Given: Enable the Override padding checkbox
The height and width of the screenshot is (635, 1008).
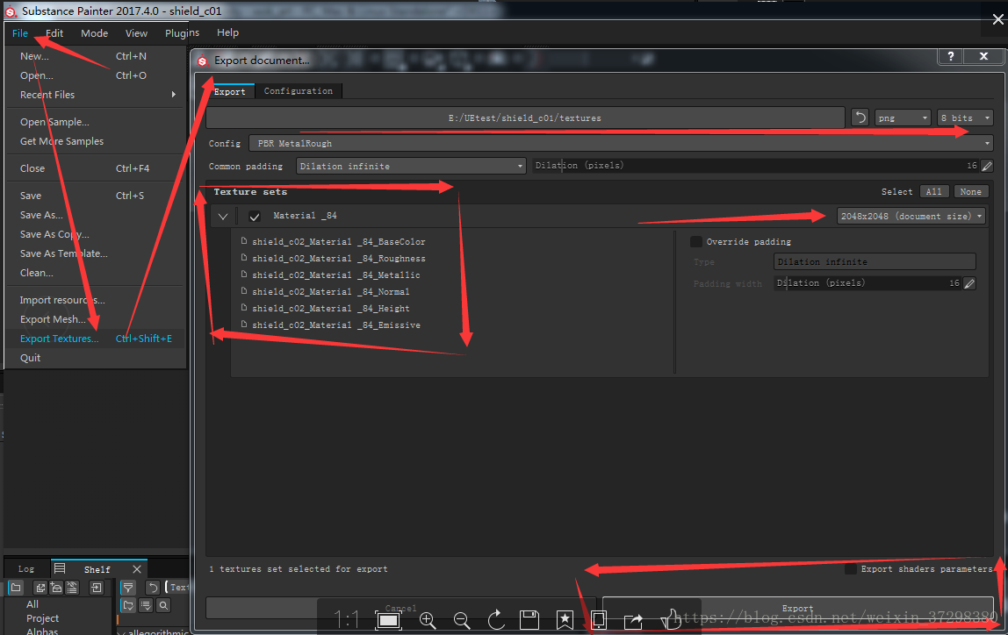Looking at the screenshot, I should (x=695, y=241).
